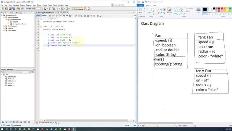
Task: Open the default config dropdown in NetBeans
Action: (x=34, y=9)
